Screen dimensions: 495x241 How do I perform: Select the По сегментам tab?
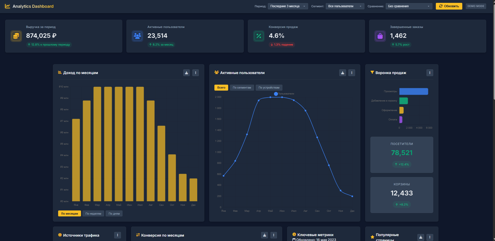tap(242, 87)
